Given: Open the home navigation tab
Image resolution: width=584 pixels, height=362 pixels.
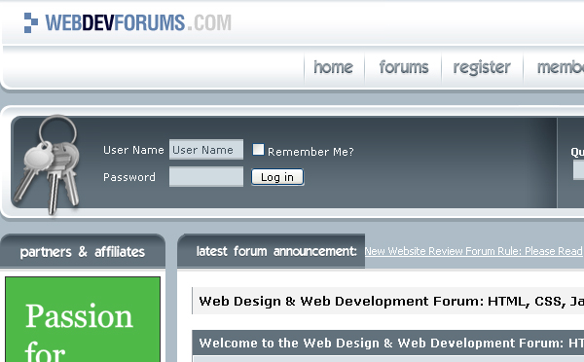Looking at the screenshot, I should click(333, 67).
